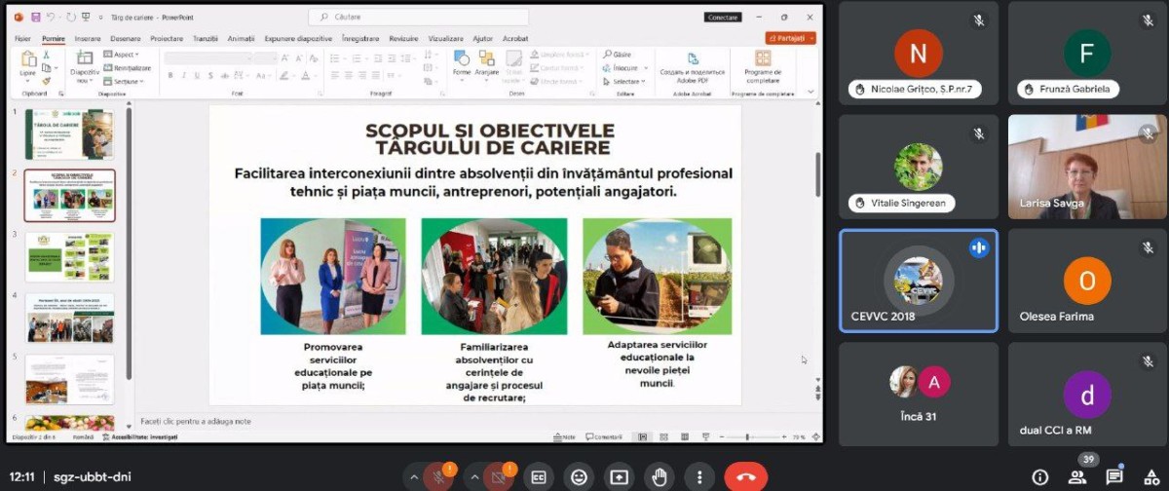The image size is (1169, 491).
Task: Click the Partajați share button
Action: tap(791, 38)
